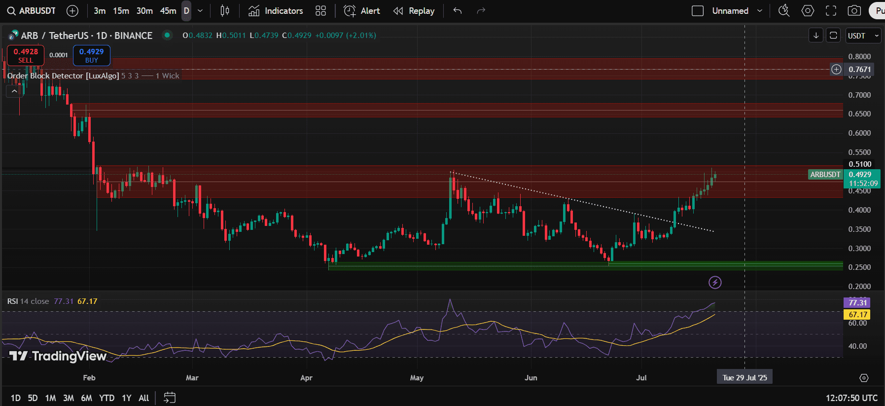
Task: Open the go-to-date calendar icon
Action: click(169, 398)
